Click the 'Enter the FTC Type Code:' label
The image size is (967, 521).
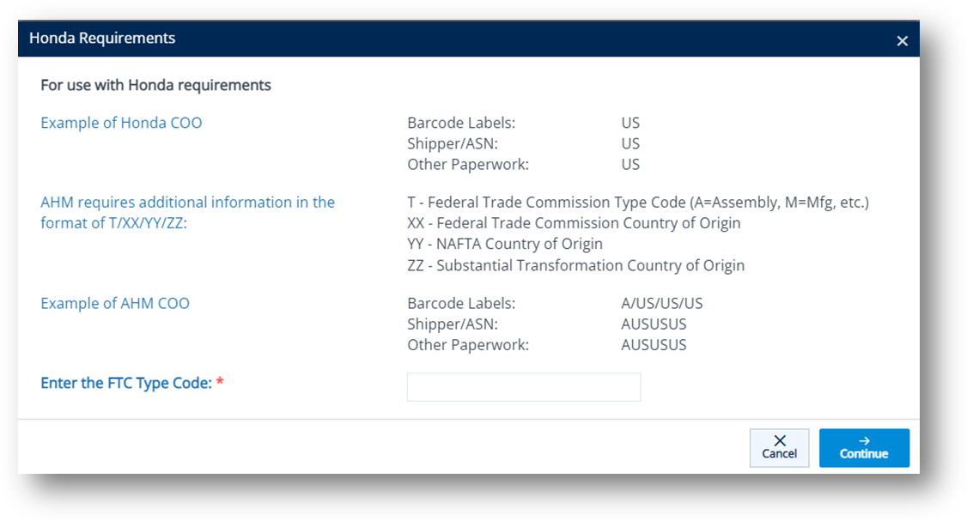[x=126, y=383]
